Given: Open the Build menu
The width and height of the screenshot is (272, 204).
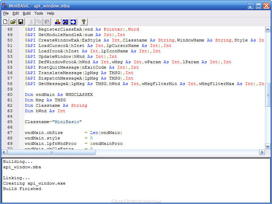Looking at the screenshot, I should pos(27,13).
